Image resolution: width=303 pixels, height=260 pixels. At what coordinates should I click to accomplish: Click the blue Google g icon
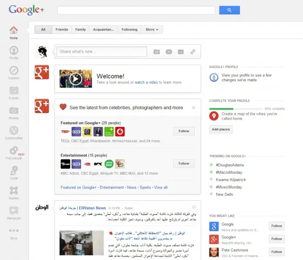pyautogui.click(x=214, y=226)
